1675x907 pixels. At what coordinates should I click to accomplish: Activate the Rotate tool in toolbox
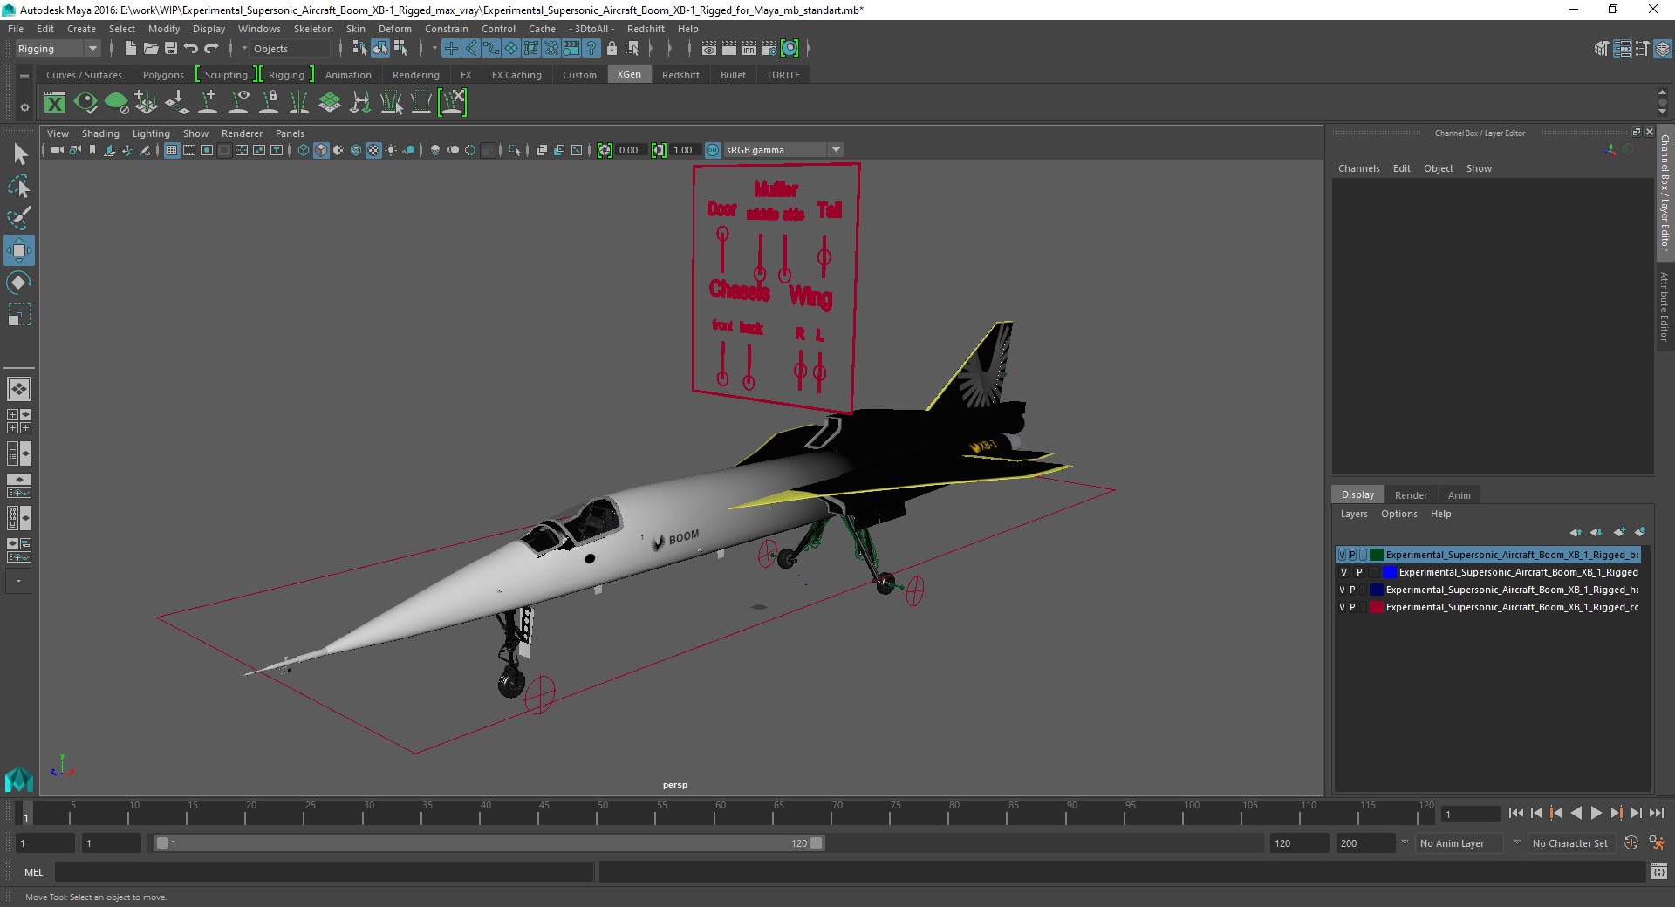click(19, 283)
